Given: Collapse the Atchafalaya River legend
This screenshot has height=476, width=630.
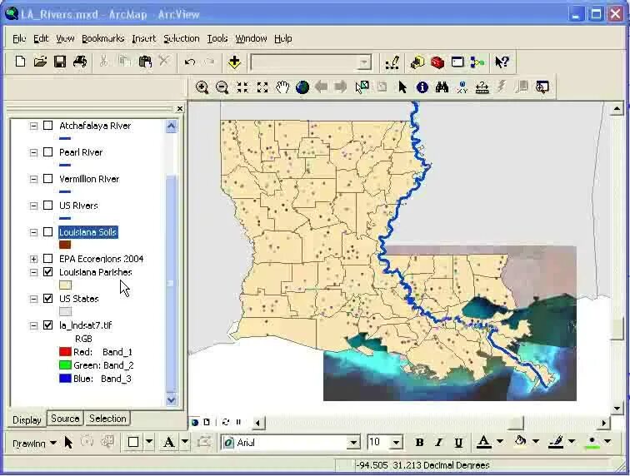Looking at the screenshot, I should tap(33, 126).
